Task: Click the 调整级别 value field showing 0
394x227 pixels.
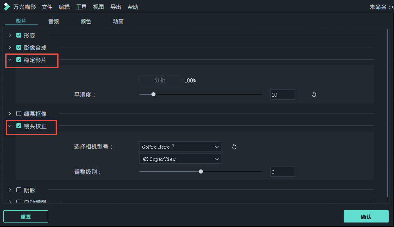Action: tap(282, 172)
